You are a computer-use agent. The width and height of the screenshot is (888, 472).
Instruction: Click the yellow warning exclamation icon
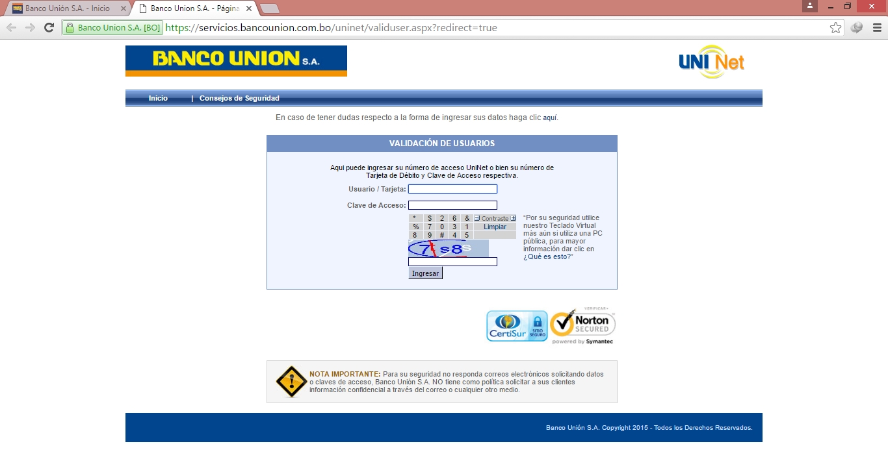291,382
